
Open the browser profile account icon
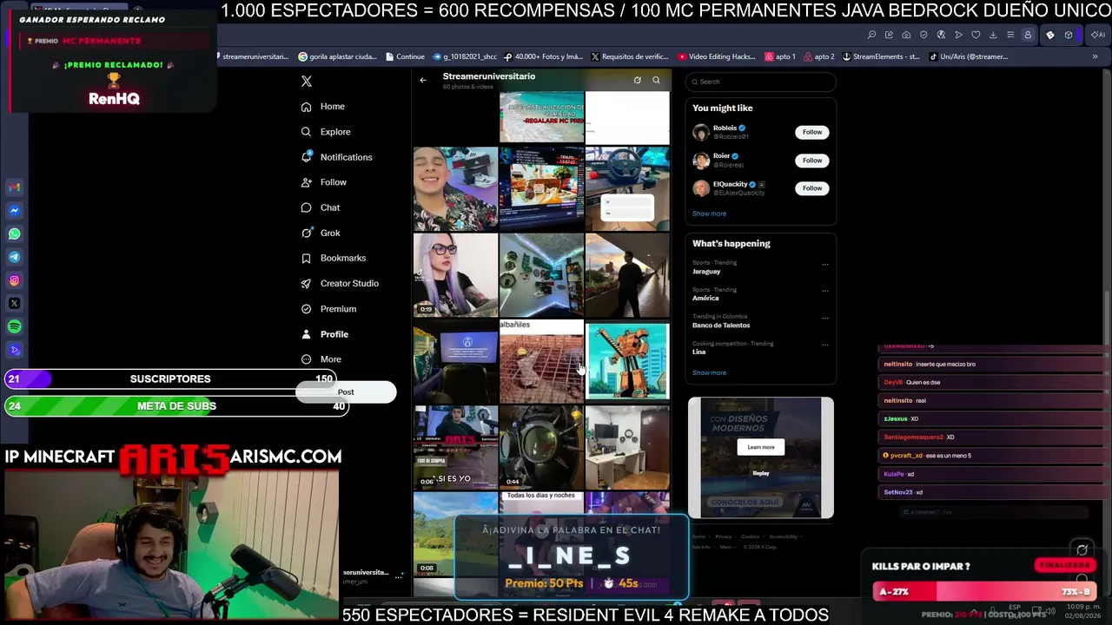(x=1028, y=35)
